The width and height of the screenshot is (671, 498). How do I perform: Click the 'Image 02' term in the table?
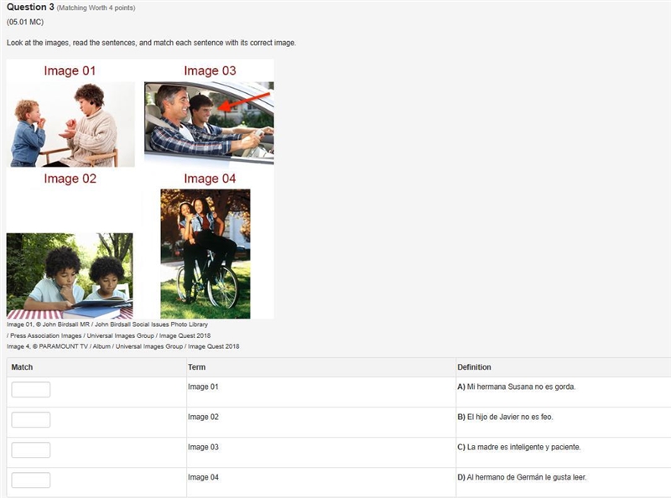point(203,417)
